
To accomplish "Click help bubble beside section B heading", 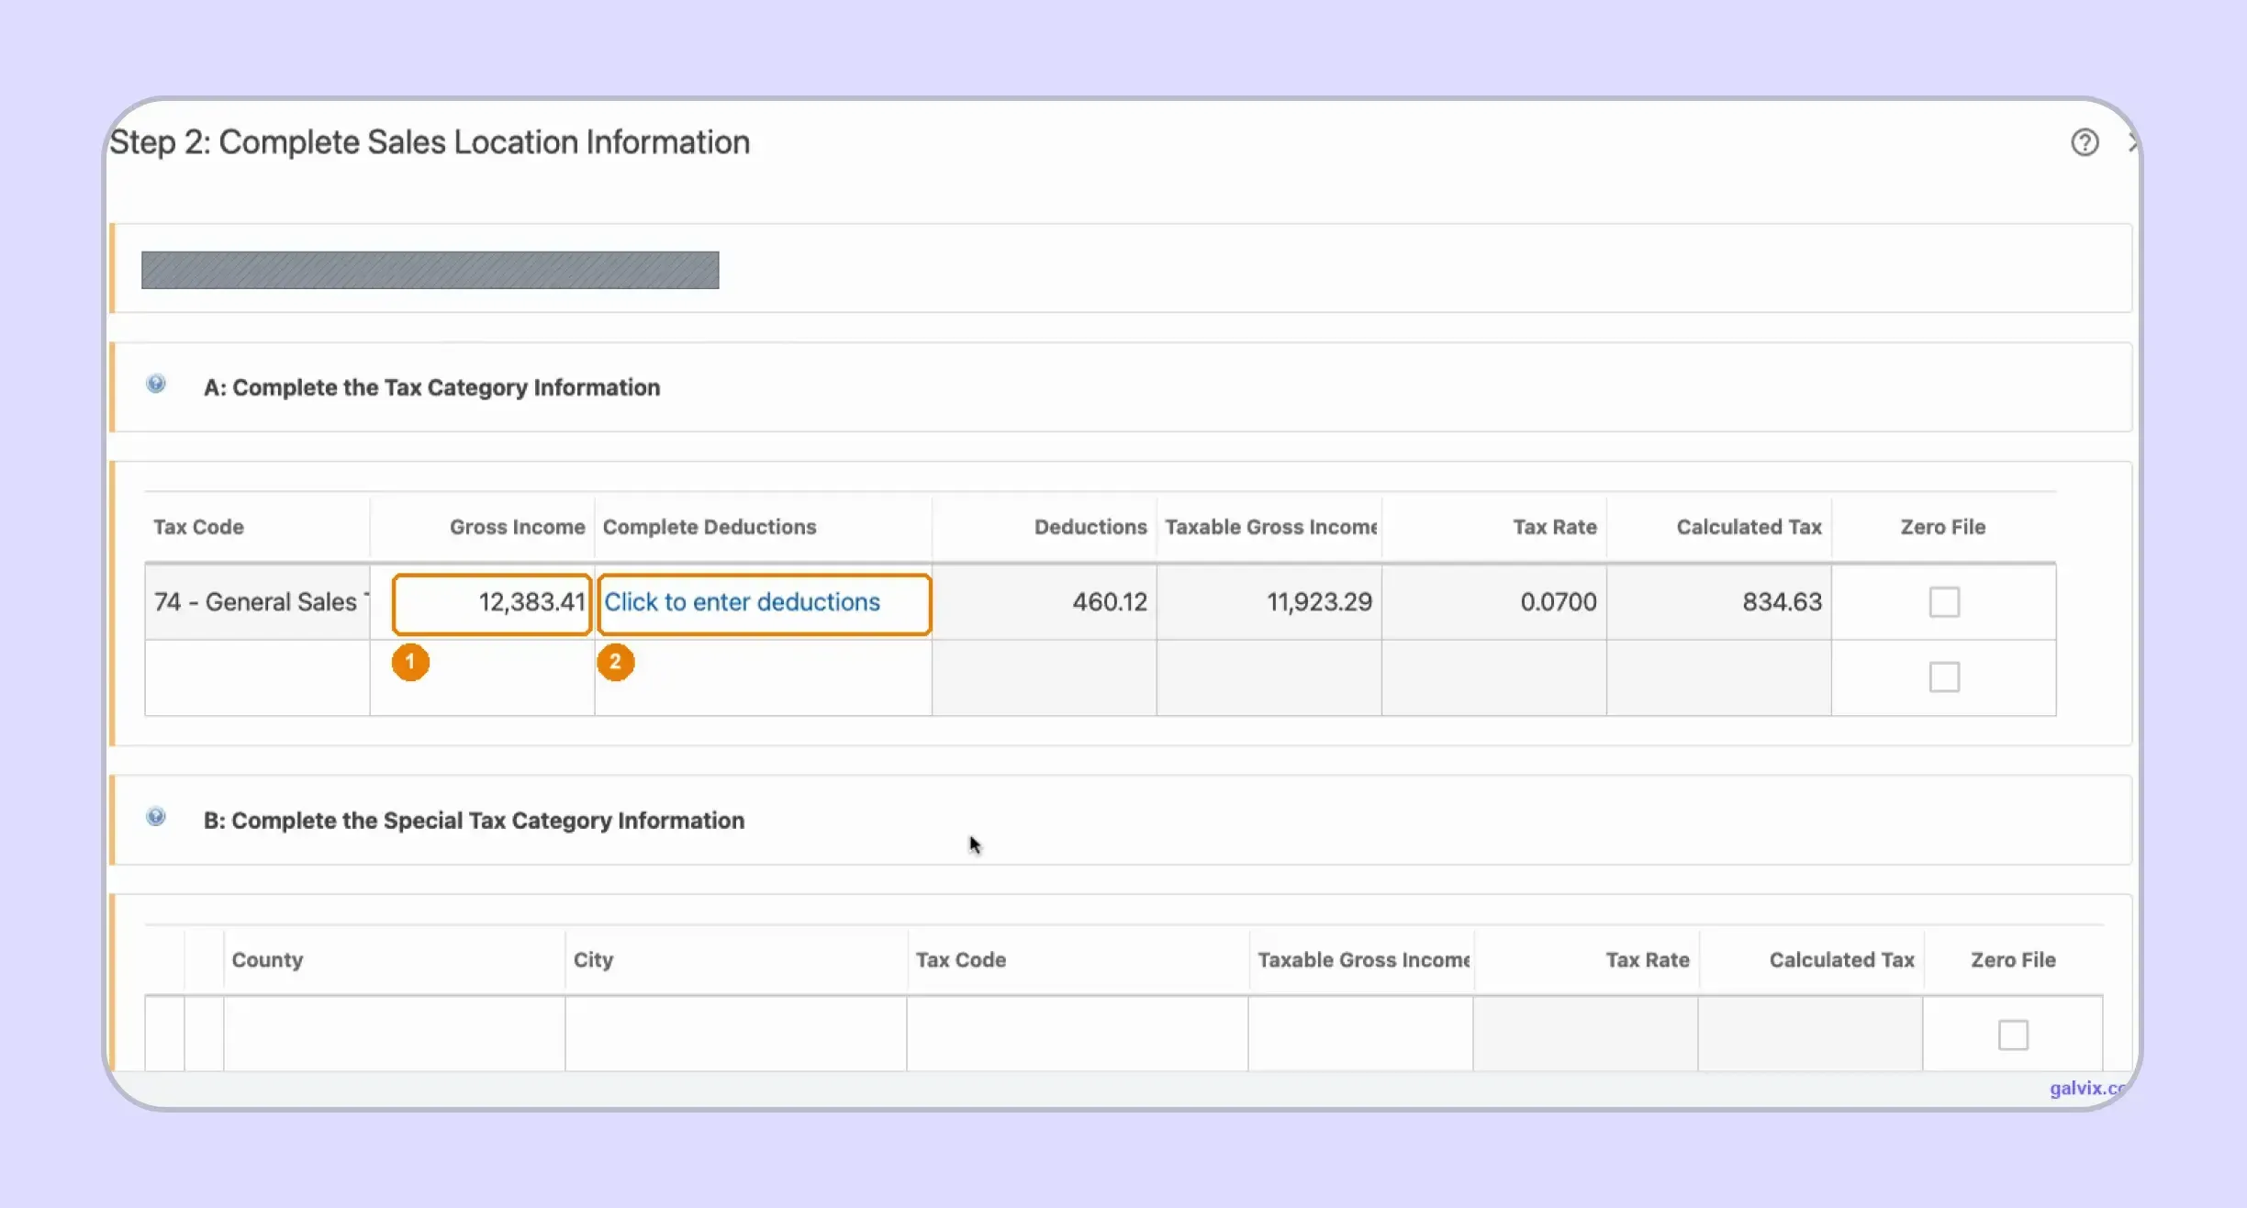I will (x=156, y=817).
